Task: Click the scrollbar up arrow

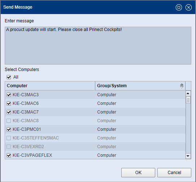Action: point(188,93)
